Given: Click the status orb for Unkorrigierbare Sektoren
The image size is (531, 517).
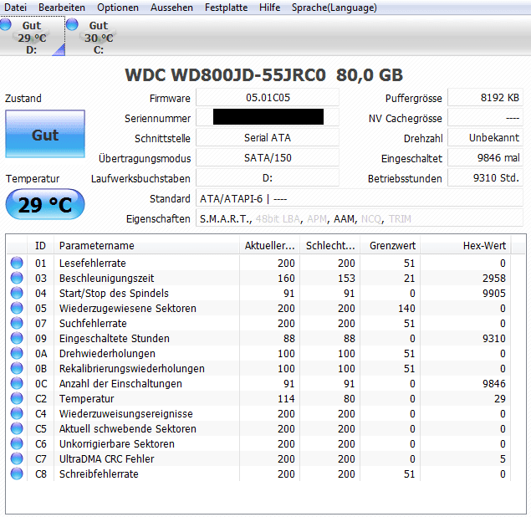Looking at the screenshot, I should pyautogui.click(x=17, y=443).
